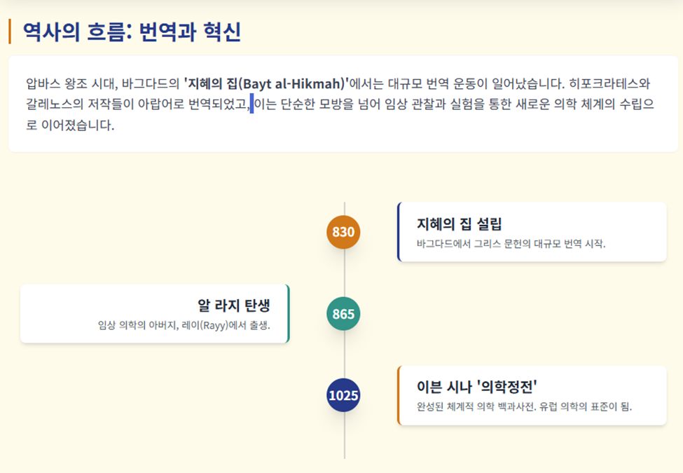Viewport: 683px width, 473px height.
Task: Click description mentioning 레이(Rayy)에서 출생
Action: (184, 325)
